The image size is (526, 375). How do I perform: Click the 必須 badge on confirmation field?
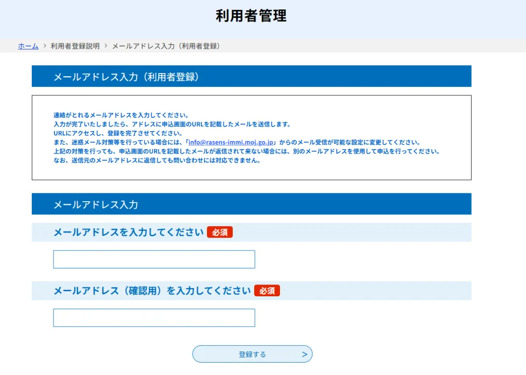[x=267, y=291]
